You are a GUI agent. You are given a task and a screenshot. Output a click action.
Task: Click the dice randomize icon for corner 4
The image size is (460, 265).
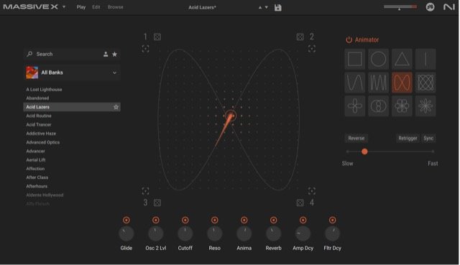pos(300,203)
